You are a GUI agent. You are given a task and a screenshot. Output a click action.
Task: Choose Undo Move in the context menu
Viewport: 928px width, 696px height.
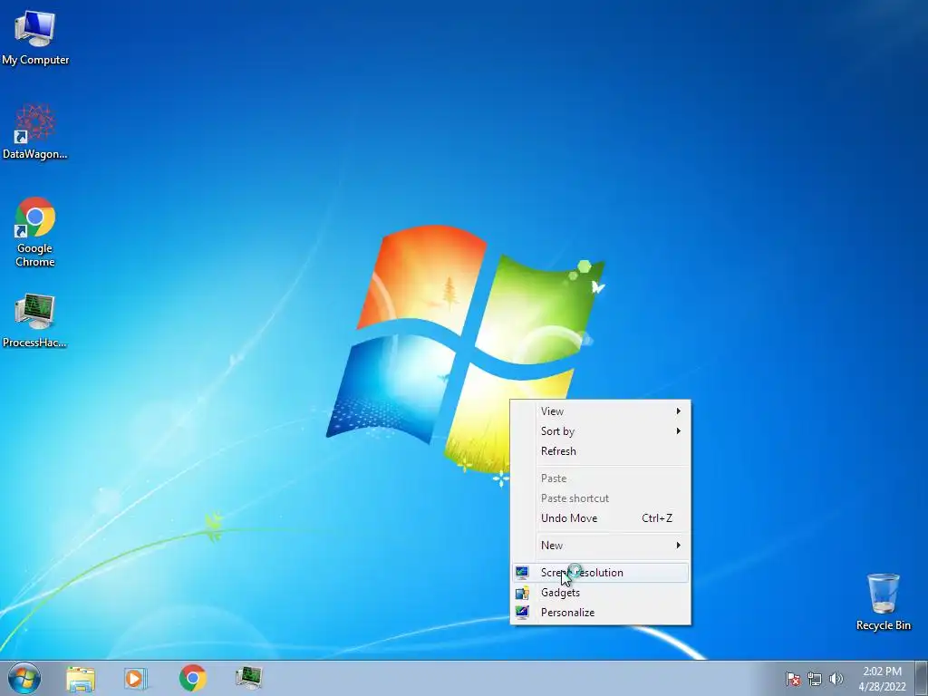(x=600, y=518)
